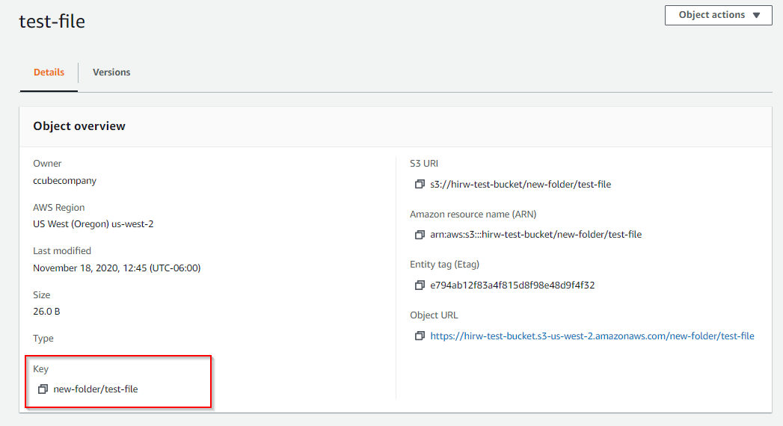Screen dimensions: 783x426
Task: Click the 26.0 B size value
Action: [46, 311]
